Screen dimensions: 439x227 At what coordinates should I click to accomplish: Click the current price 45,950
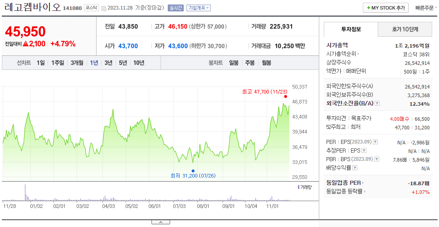(25, 31)
